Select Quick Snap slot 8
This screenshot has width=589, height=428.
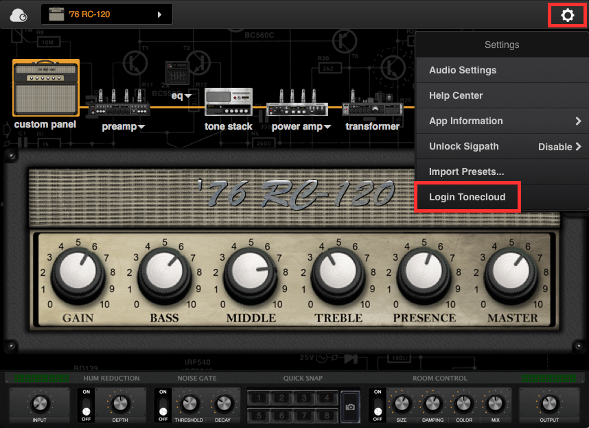pyautogui.click(x=327, y=415)
